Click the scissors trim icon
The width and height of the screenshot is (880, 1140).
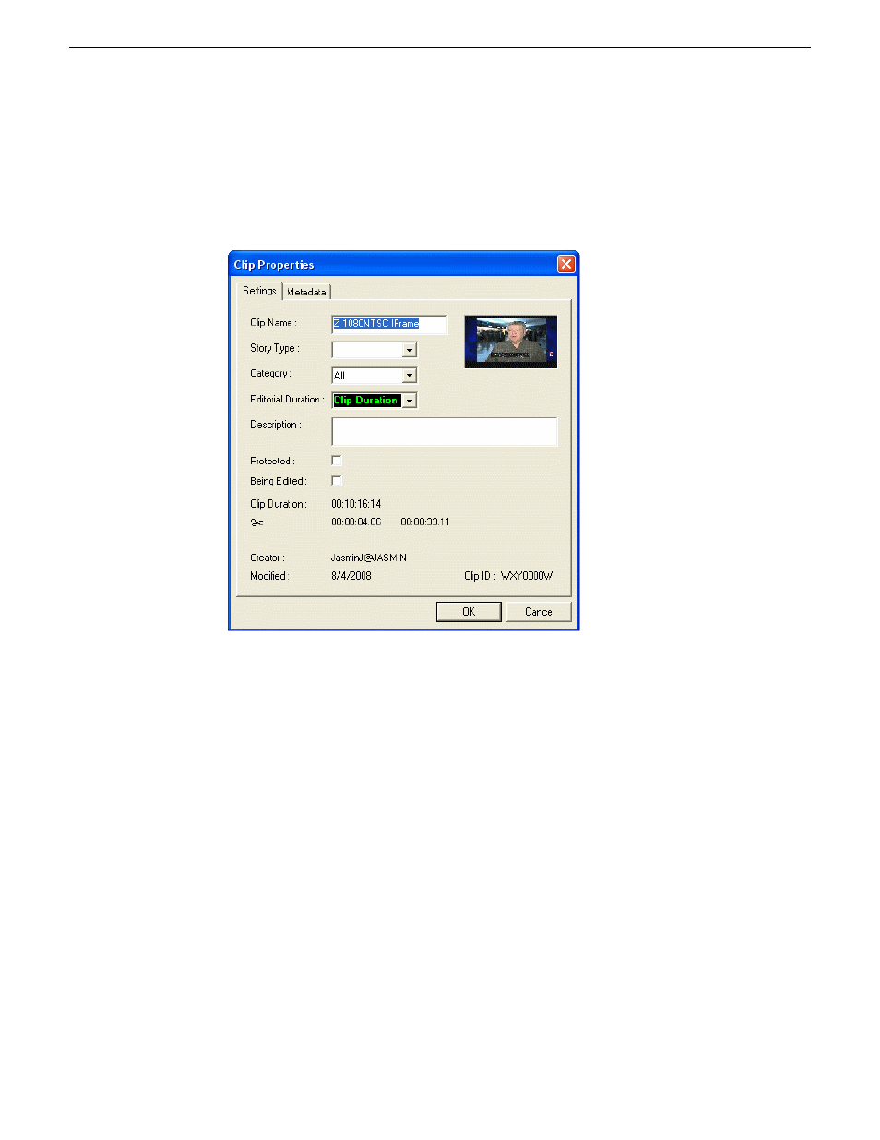coord(256,522)
